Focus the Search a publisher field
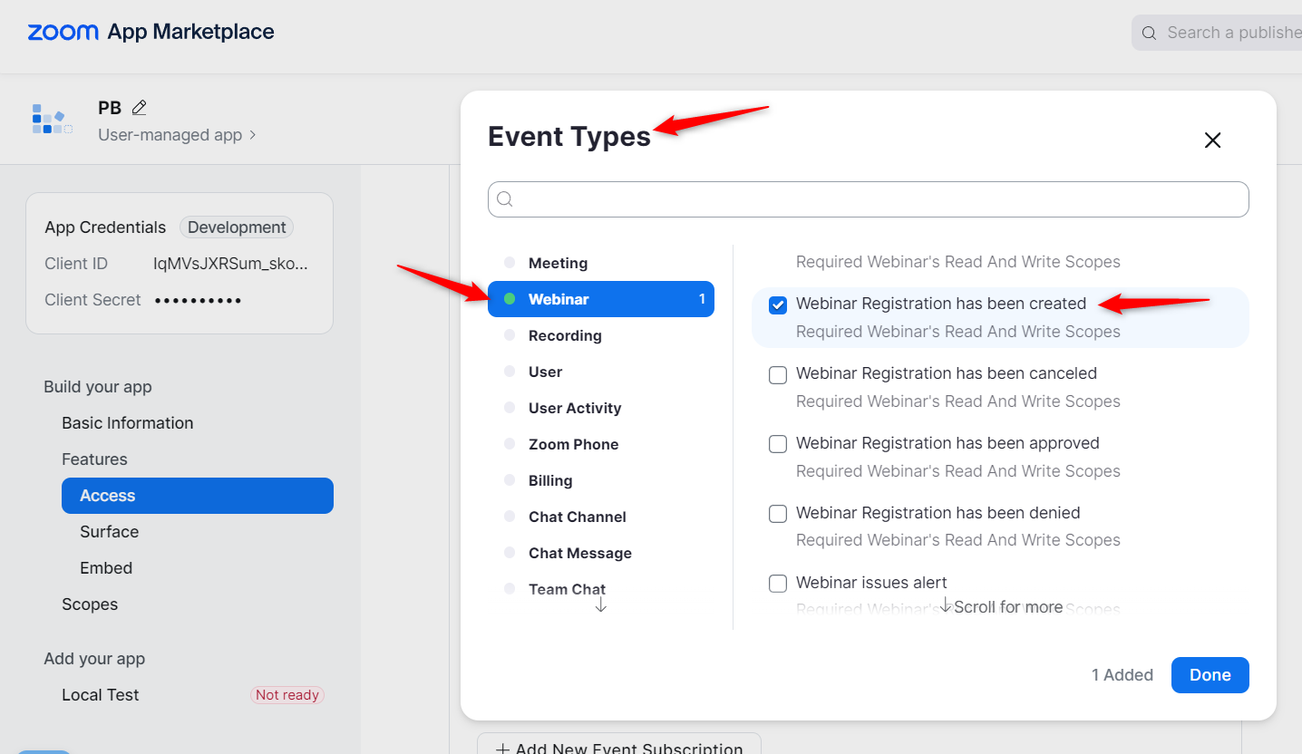 pos(1217,33)
